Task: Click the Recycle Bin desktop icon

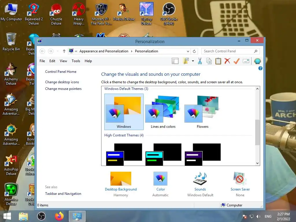Action: tap(11, 42)
